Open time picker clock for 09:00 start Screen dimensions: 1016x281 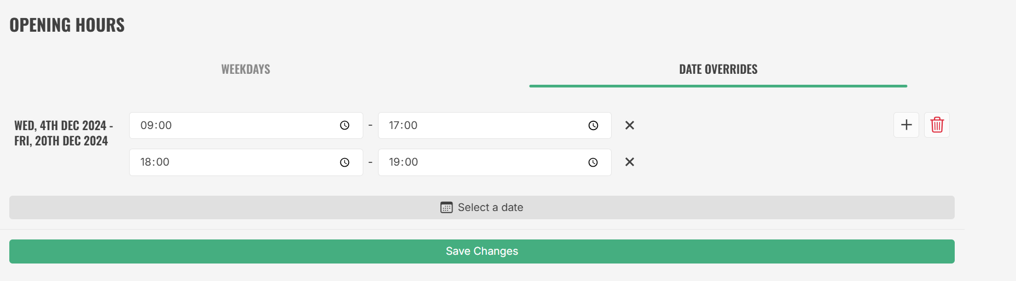(x=345, y=126)
